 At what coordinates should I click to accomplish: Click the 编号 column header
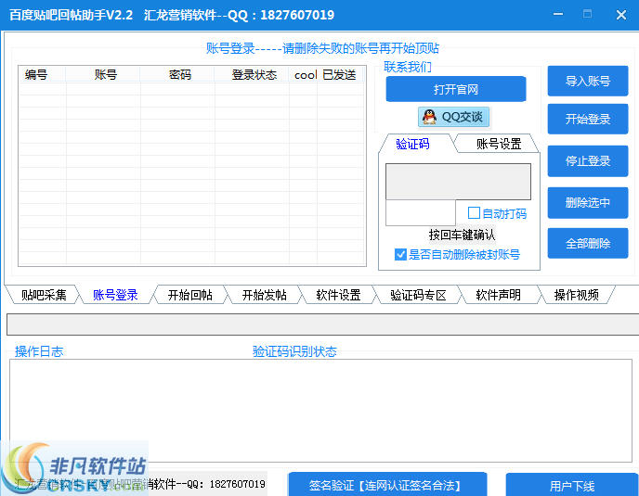point(42,74)
